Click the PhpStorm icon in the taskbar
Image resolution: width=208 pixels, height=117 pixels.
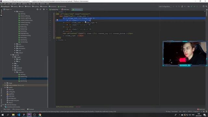pos(29,115)
